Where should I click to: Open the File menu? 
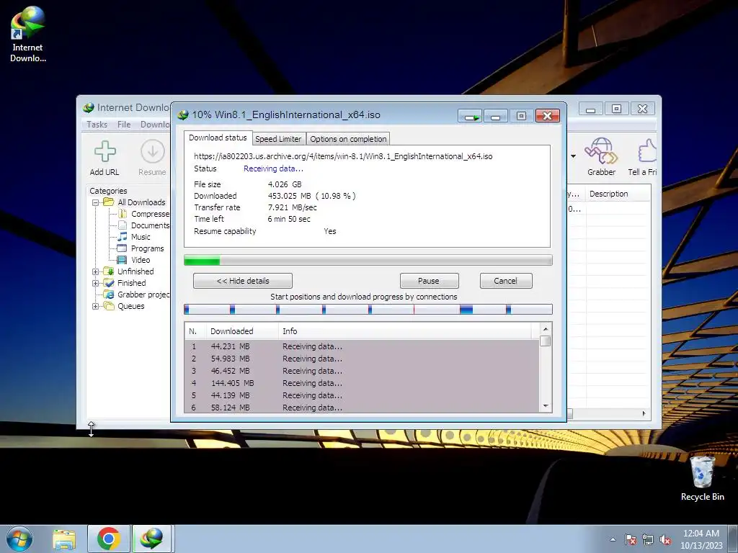[124, 125]
